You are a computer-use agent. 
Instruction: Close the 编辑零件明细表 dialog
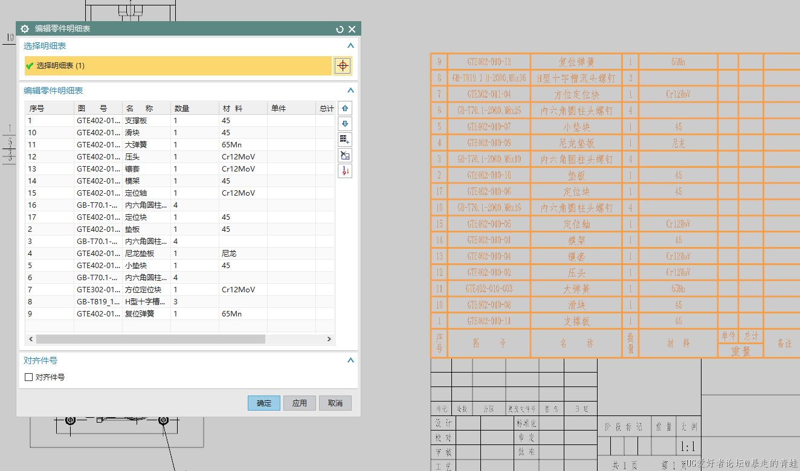point(352,28)
